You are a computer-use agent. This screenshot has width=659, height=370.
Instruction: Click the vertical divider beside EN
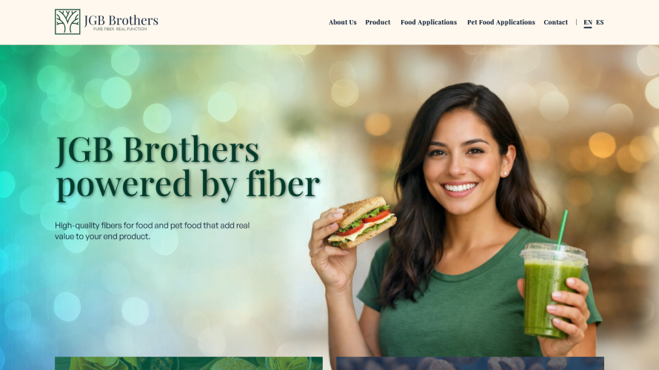pos(576,22)
